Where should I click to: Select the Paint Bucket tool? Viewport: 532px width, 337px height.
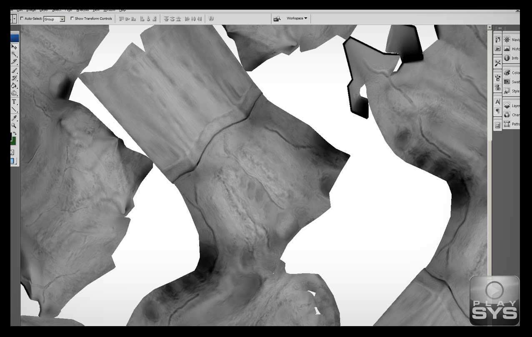[15, 86]
